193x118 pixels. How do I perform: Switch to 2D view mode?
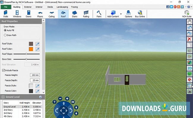tap(189, 68)
